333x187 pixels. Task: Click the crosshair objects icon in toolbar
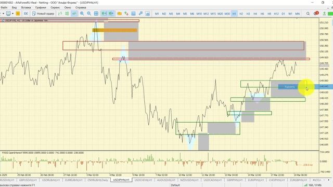(x=140, y=14)
